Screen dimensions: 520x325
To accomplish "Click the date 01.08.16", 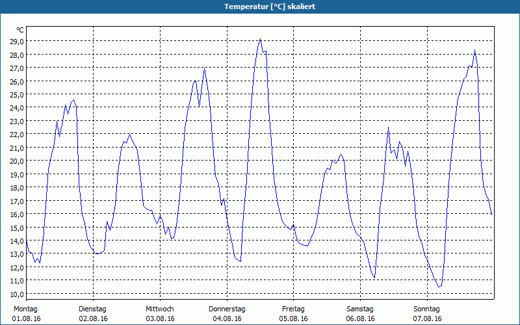I will [26, 318].
